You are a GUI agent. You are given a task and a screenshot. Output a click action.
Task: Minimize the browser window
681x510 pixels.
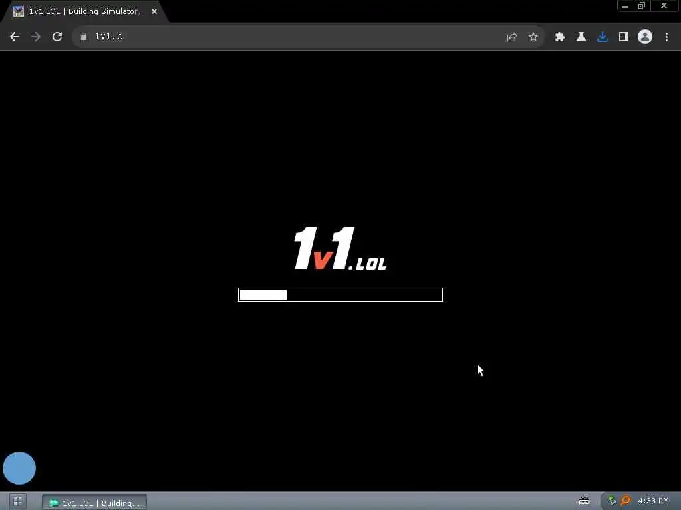click(625, 6)
